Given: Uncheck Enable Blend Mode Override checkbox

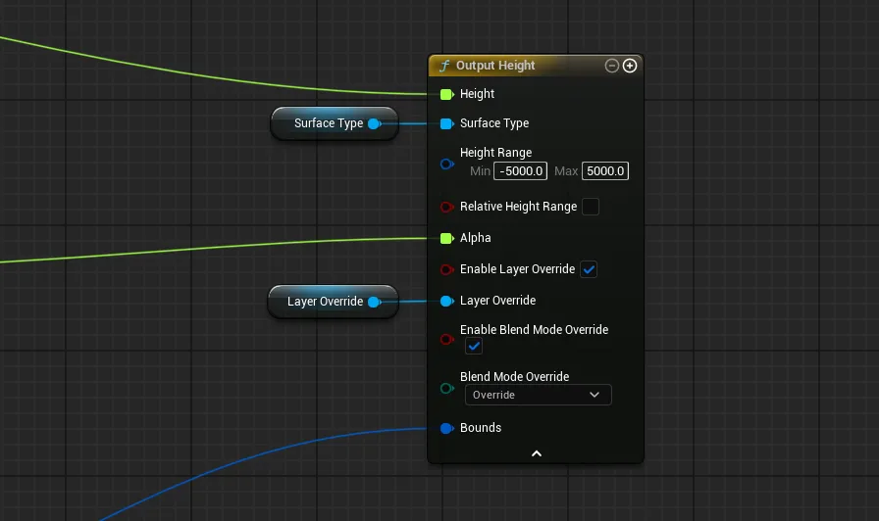Looking at the screenshot, I should [x=473, y=347].
